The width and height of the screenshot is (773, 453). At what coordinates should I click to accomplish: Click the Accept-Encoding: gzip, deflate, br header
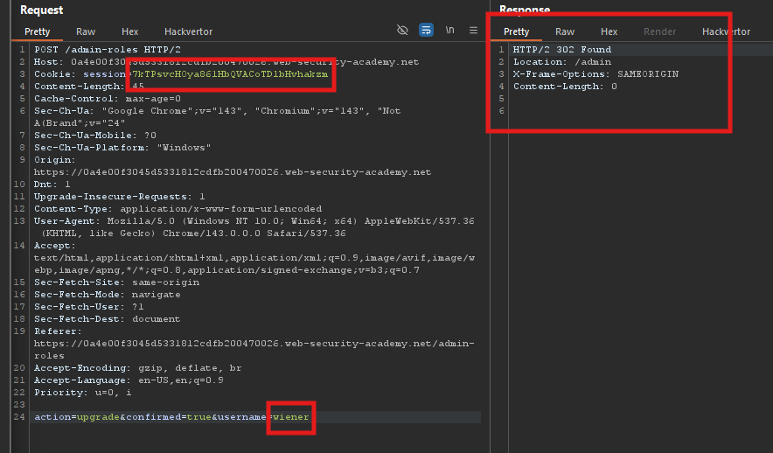[x=138, y=368]
